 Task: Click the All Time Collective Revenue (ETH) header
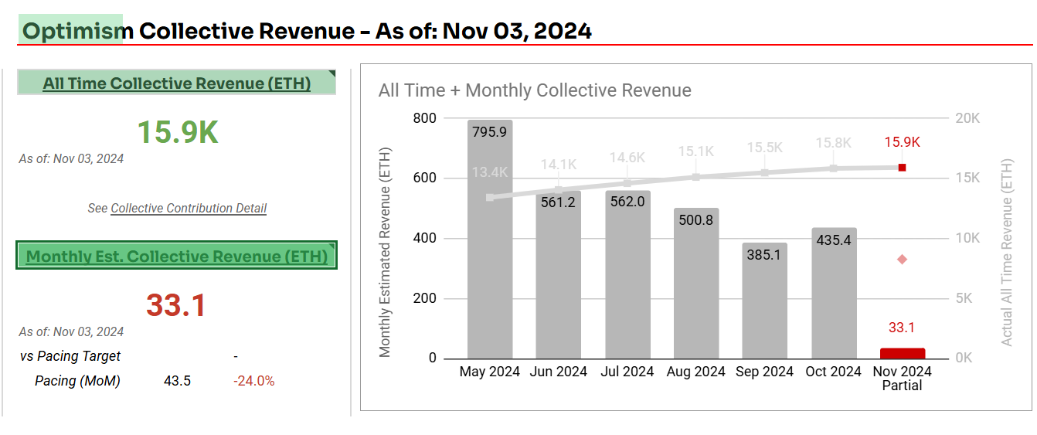coord(177,83)
